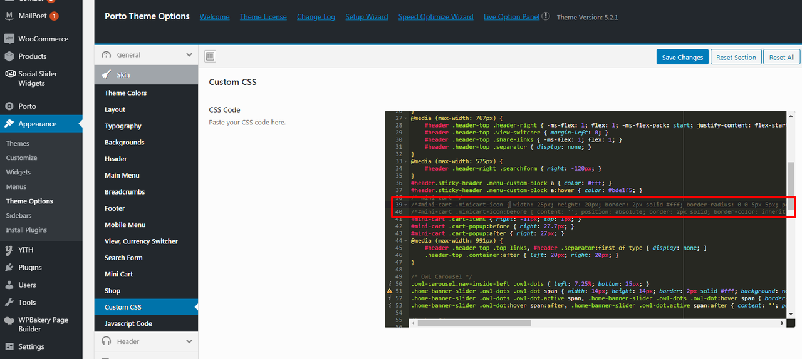The width and height of the screenshot is (802, 359).
Task: Open the Theme License link
Action: [263, 17]
